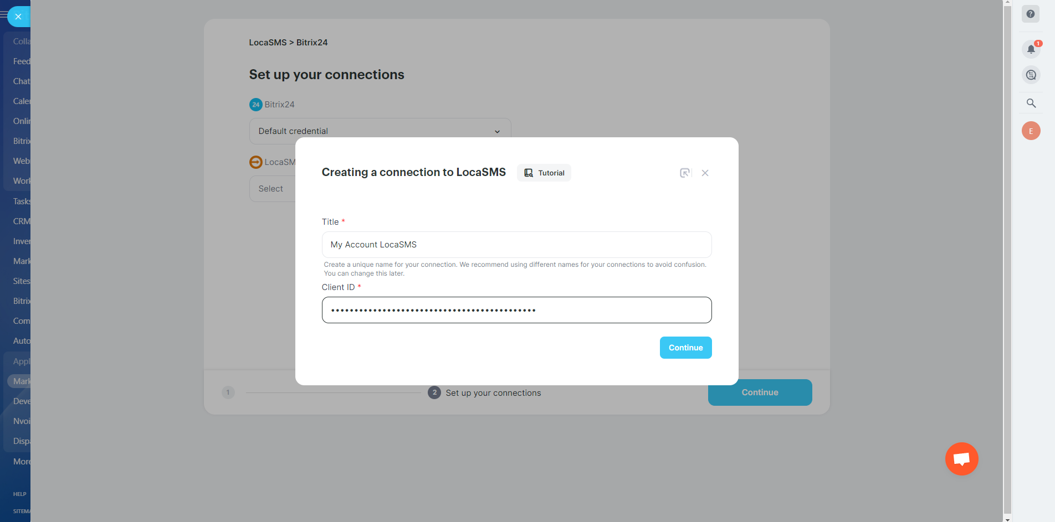Click the dialog expand icon
The width and height of the screenshot is (1055, 522).
[x=685, y=173]
